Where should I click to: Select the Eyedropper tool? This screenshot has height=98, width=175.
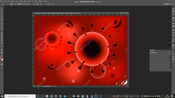tap(2, 21)
